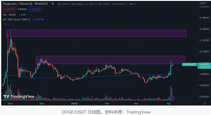Click the 0.00000 spread value
Image resolution: width=211 pixels, height=115 pixels.
point(22,9)
